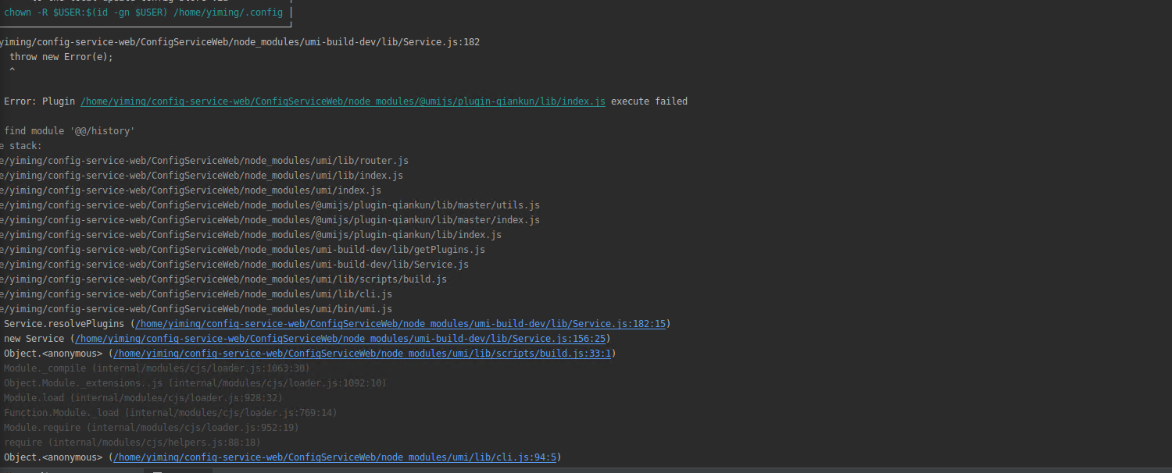Screen dimensions: 1172x473
Task: Click the Module.require loader.js:952:19 line
Action: [x=151, y=428]
